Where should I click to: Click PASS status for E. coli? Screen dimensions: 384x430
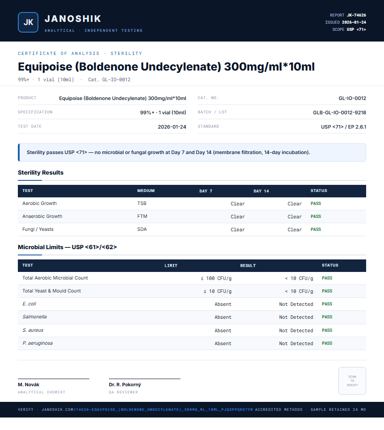pos(327,304)
